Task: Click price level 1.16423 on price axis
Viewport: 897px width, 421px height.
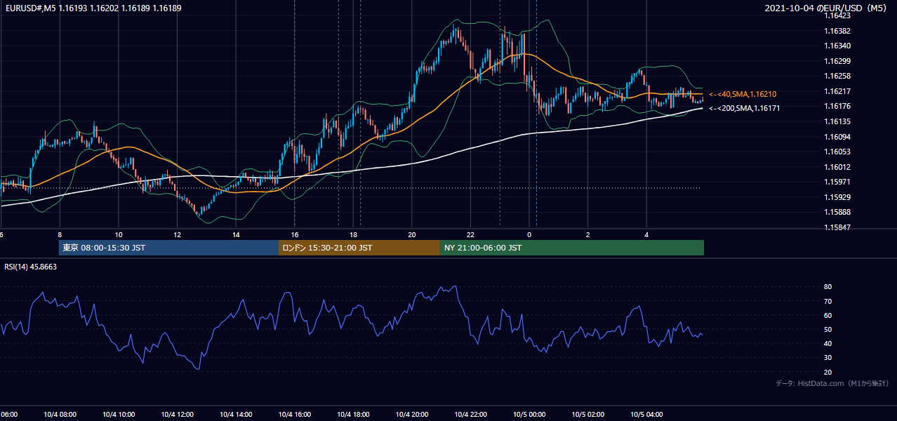Action: 838,15
